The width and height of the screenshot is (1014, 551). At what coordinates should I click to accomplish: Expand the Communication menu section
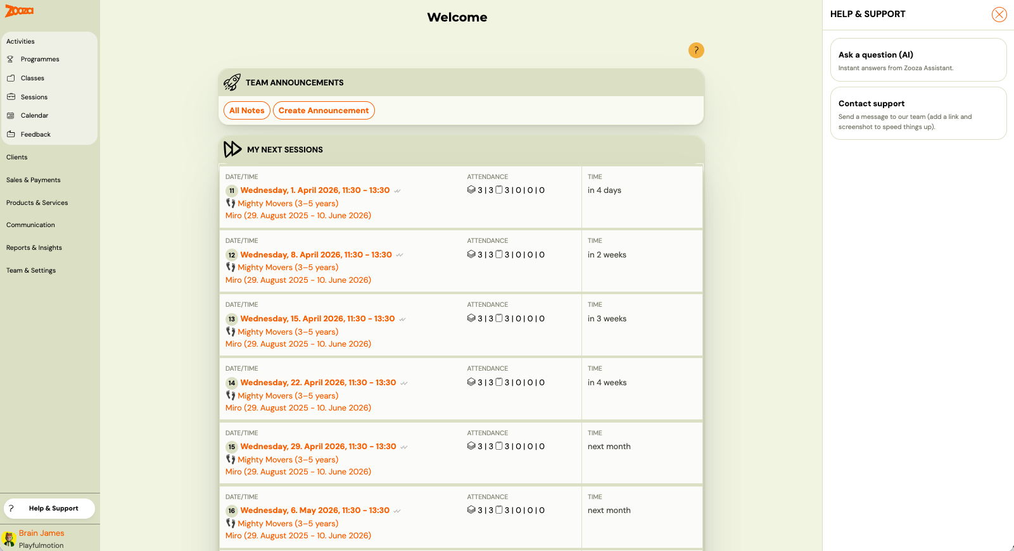pos(30,225)
